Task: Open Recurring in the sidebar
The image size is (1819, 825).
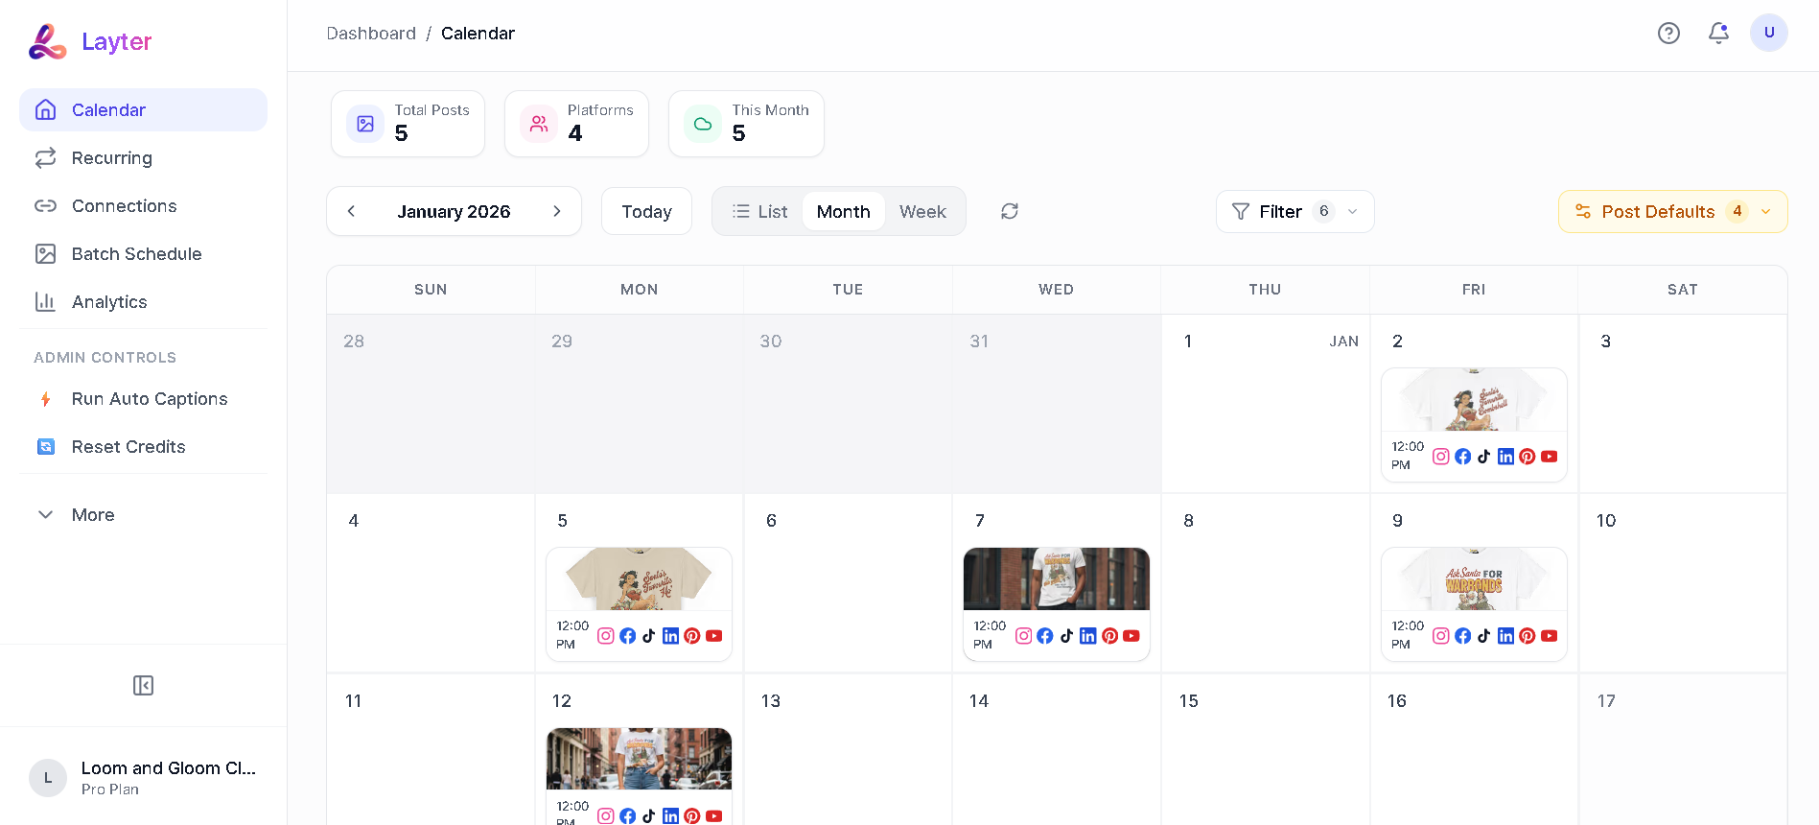Action: [143, 158]
